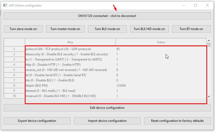Select the linearuid key cell
Screen dimensions: 215x132
[x=70, y=96]
